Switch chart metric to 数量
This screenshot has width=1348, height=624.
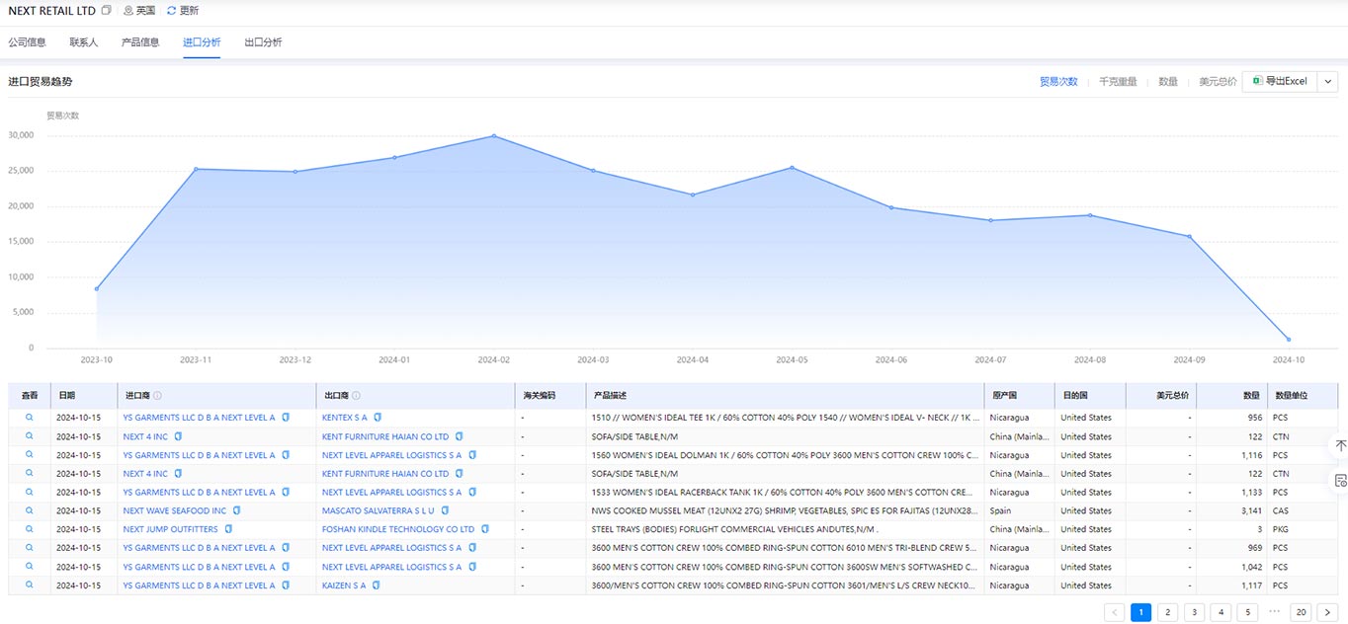pos(1168,82)
